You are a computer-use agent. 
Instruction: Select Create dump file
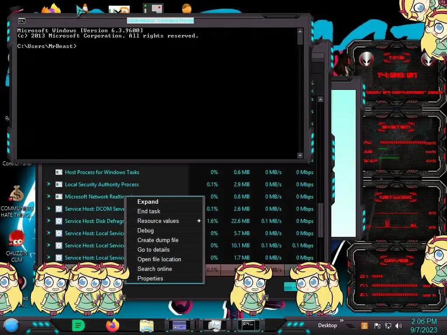point(158,240)
